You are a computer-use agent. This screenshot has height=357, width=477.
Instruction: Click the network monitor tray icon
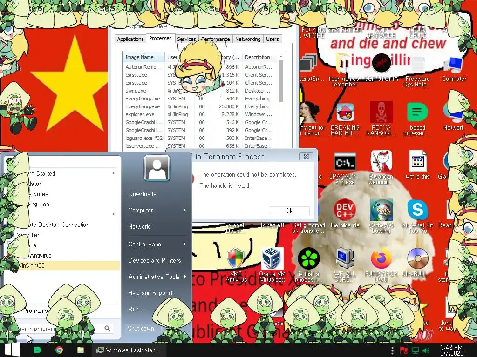tap(415, 350)
